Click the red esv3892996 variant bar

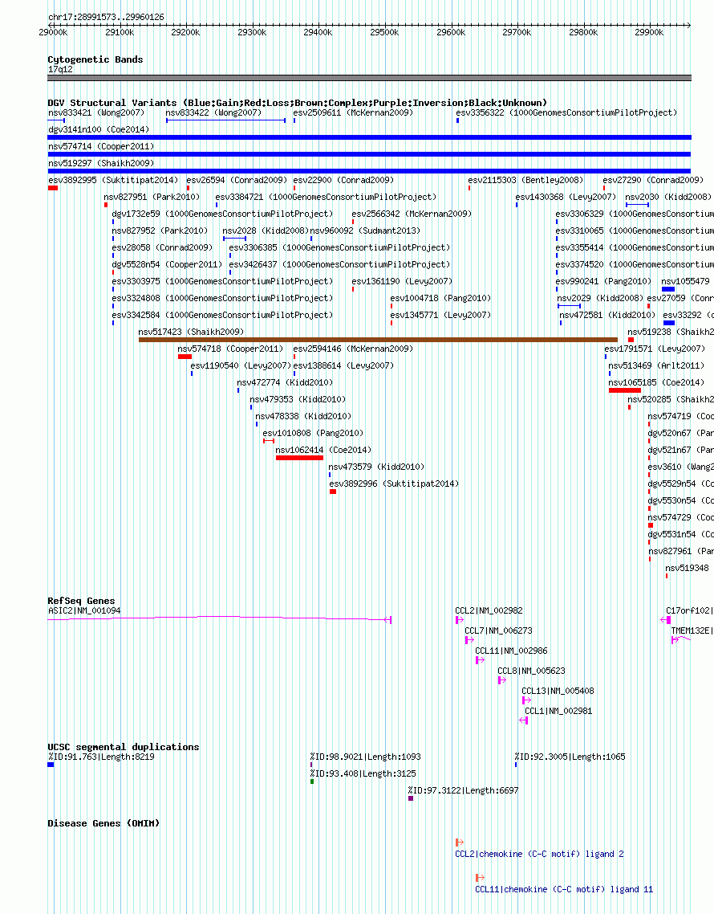click(x=333, y=492)
